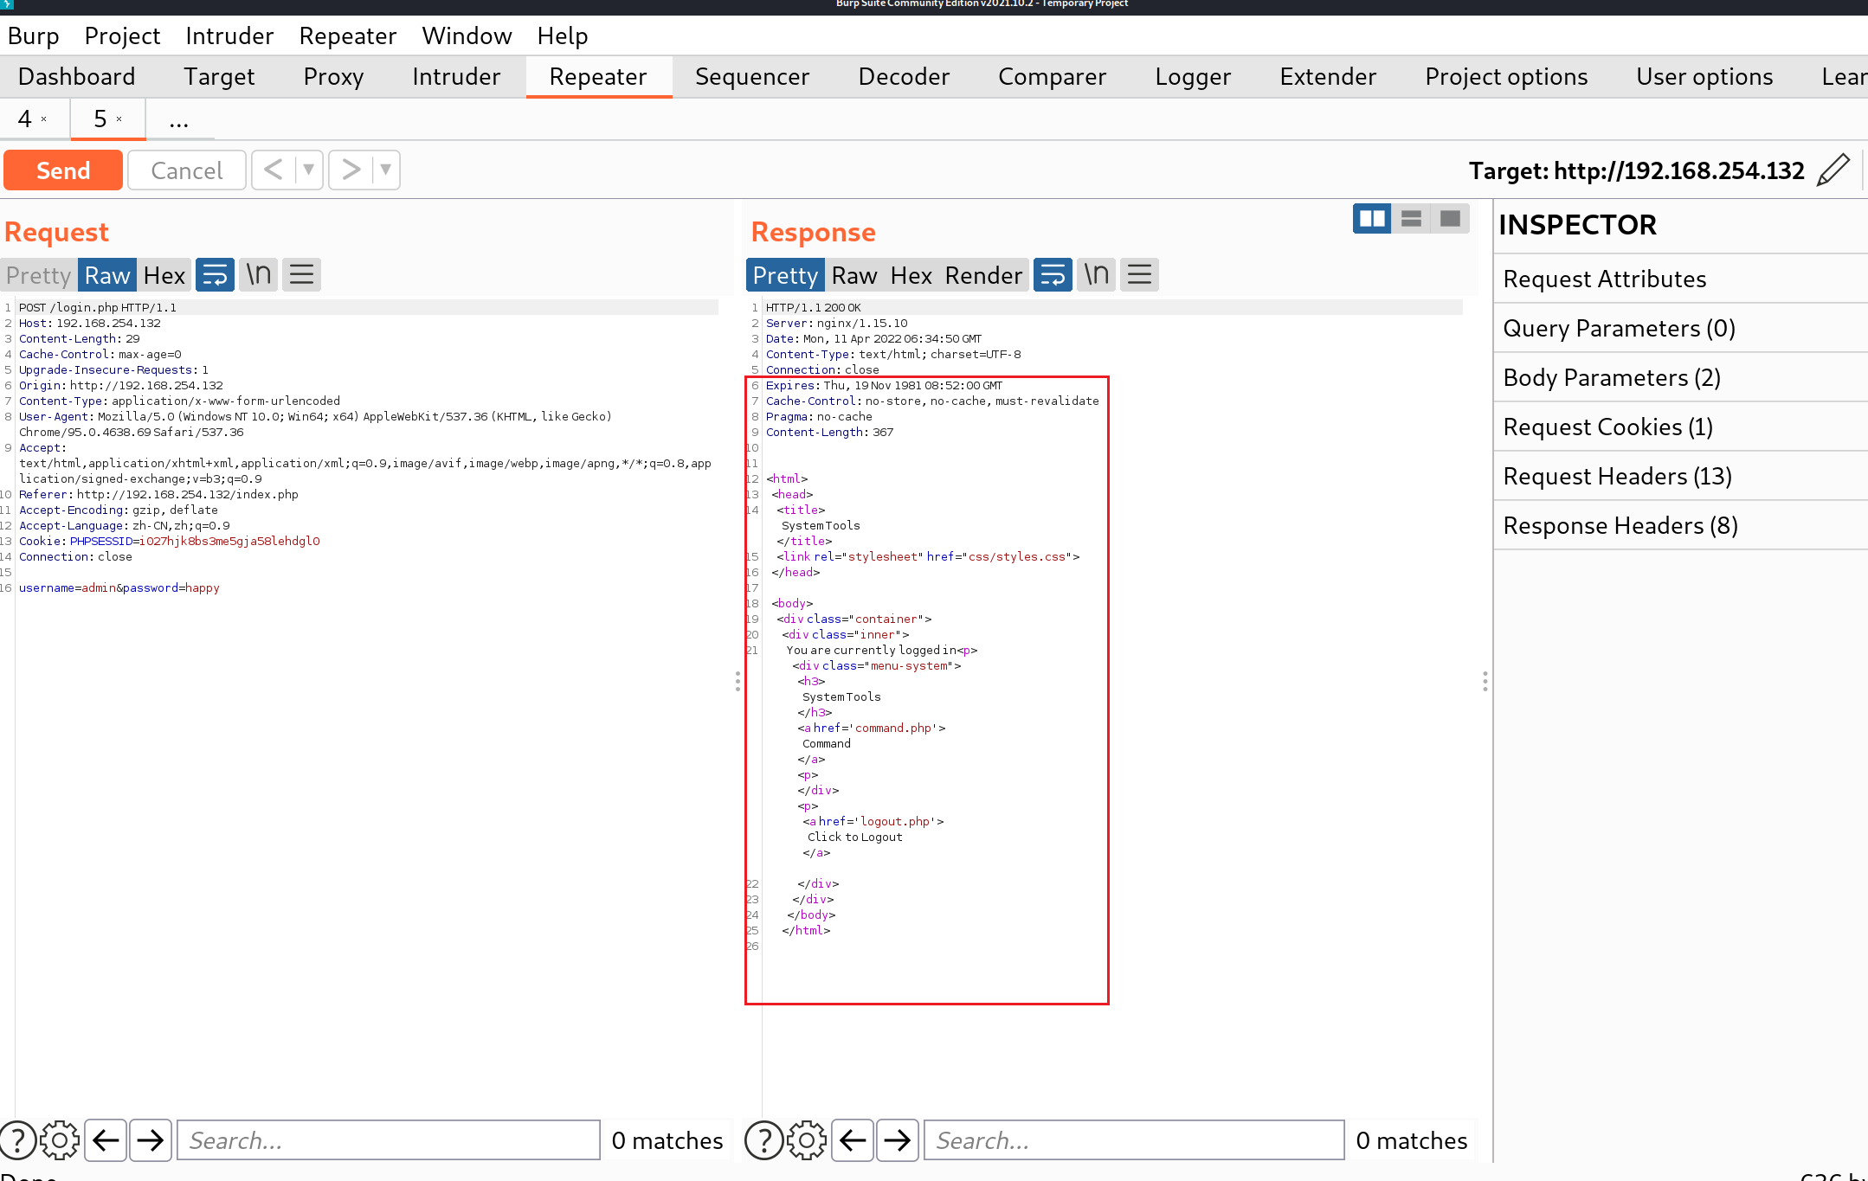Open the Help menu

563,36
